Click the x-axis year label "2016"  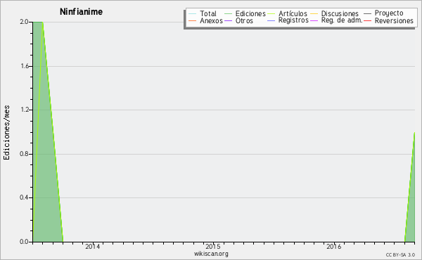tap(333, 247)
